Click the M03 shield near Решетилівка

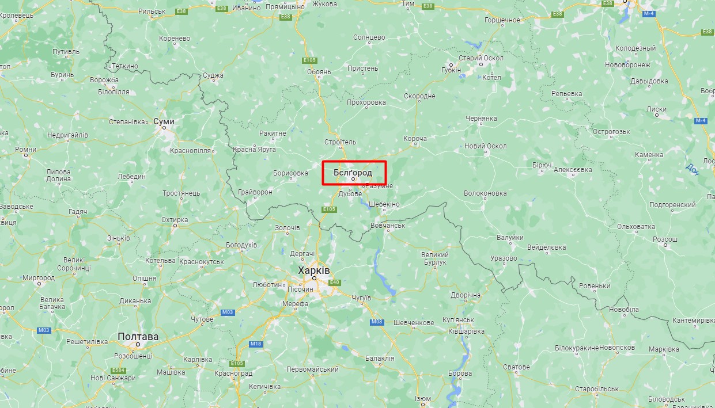43,330
